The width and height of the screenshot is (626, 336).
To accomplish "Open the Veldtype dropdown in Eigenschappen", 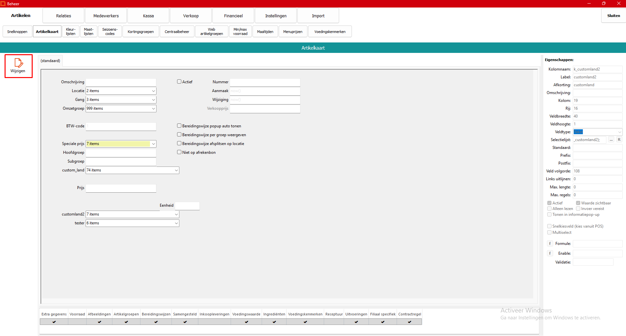I will pyautogui.click(x=619, y=132).
